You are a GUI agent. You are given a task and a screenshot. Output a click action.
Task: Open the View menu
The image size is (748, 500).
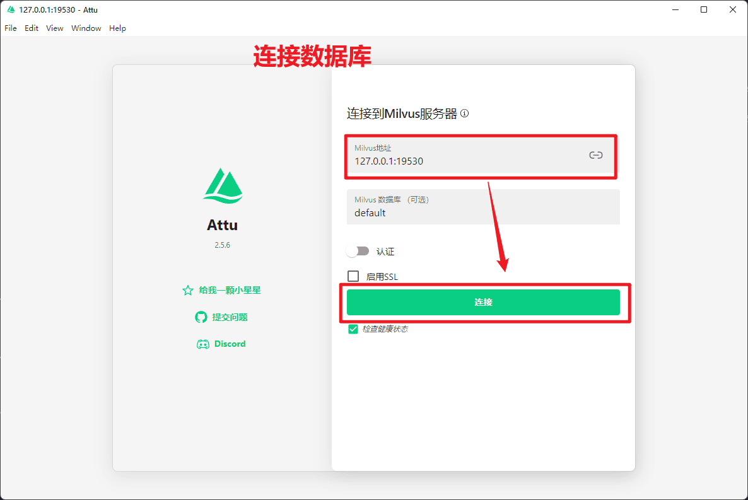[55, 28]
